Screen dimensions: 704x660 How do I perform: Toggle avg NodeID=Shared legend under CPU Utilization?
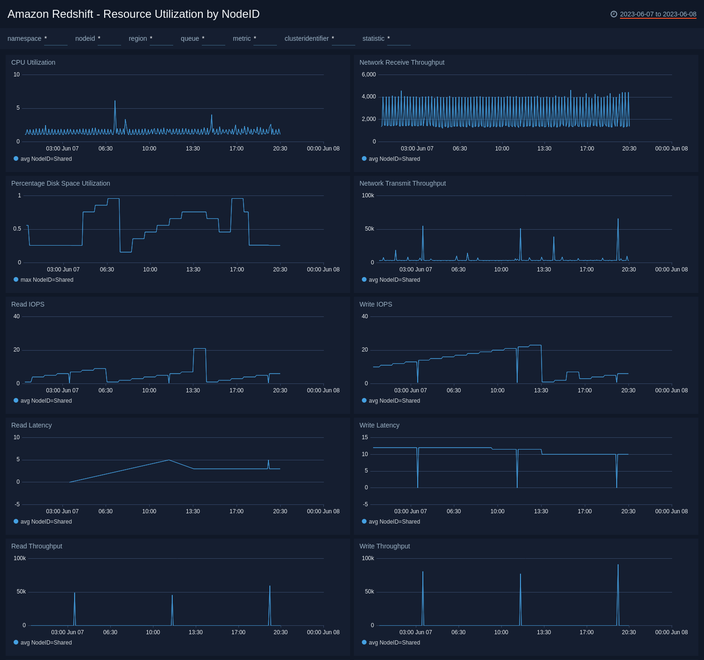pos(43,159)
